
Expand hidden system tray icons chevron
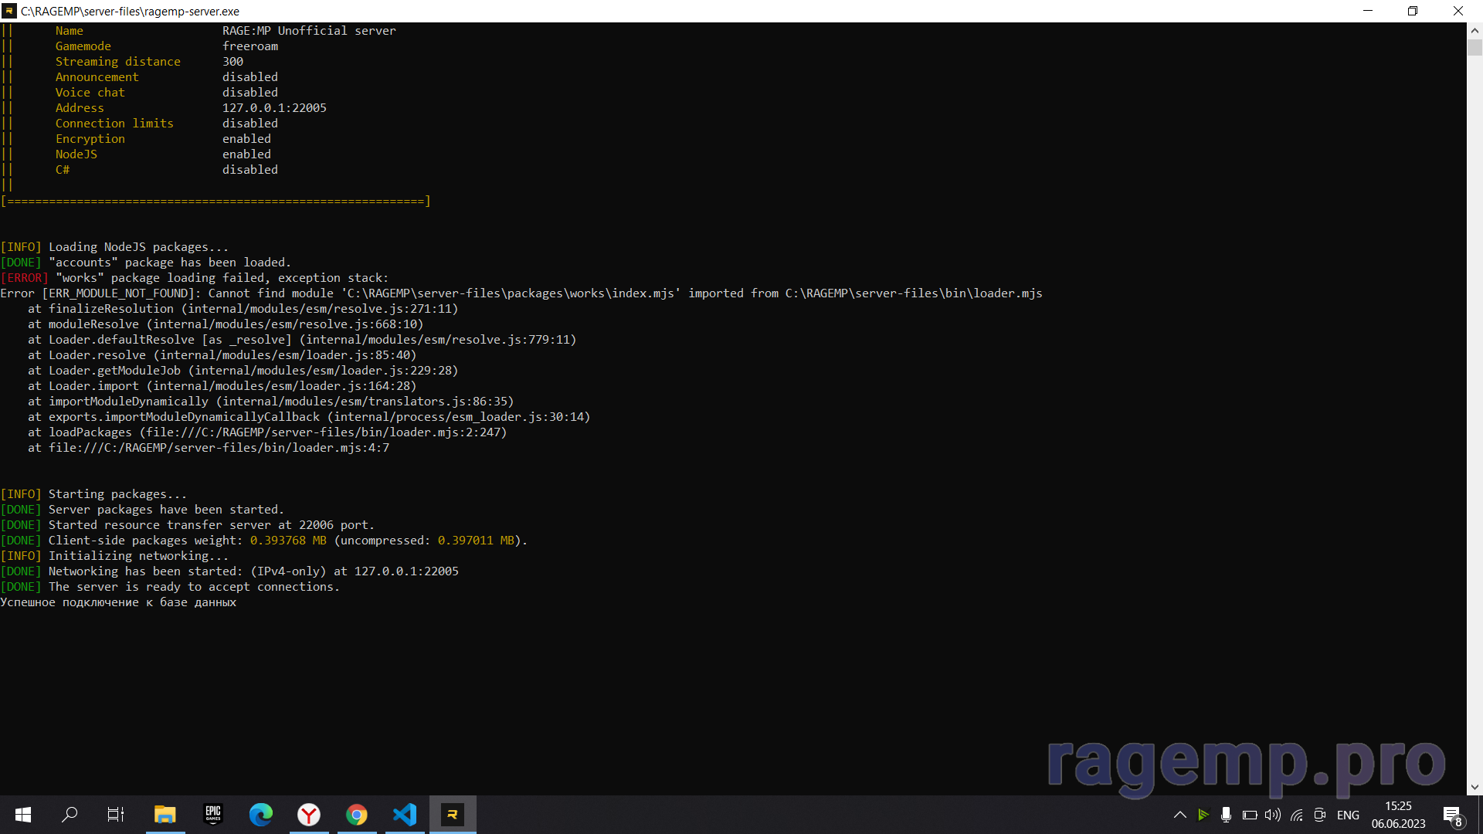(x=1179, y=815)
